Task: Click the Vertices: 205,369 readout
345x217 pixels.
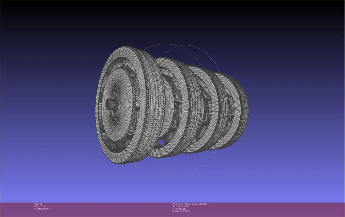Action: pyautogui.click(x=180, y=206)
